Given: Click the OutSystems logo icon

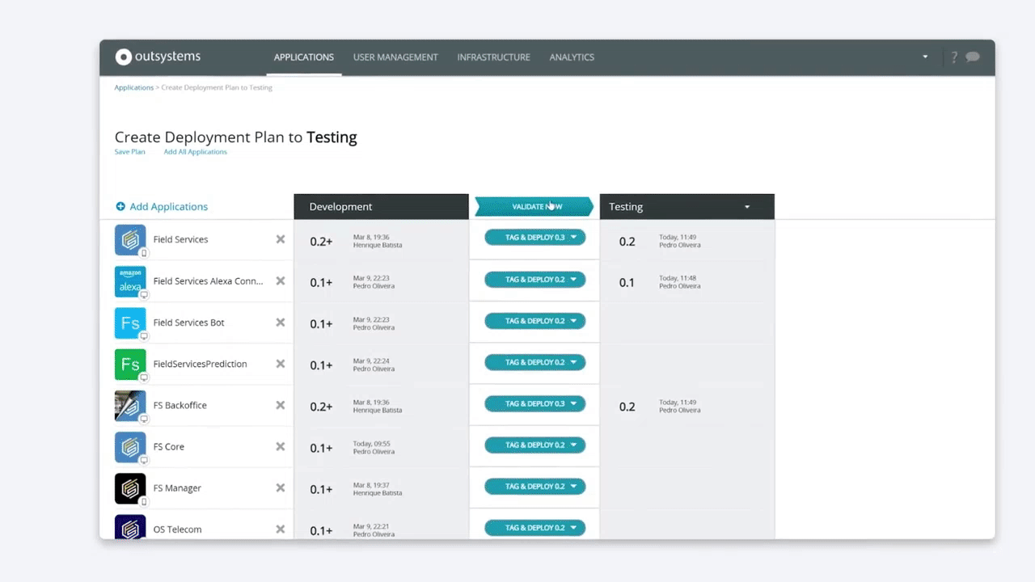Looking at the screenshot, I should (123, 57).
